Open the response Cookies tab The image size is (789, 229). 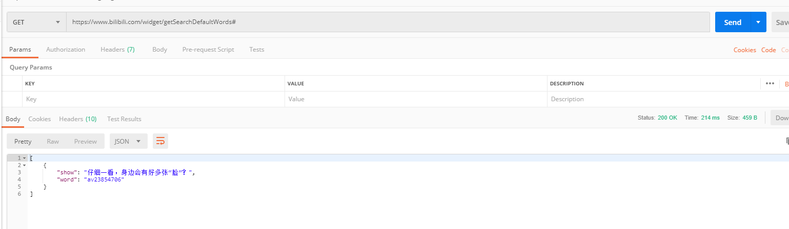click(x=39, y=119)
